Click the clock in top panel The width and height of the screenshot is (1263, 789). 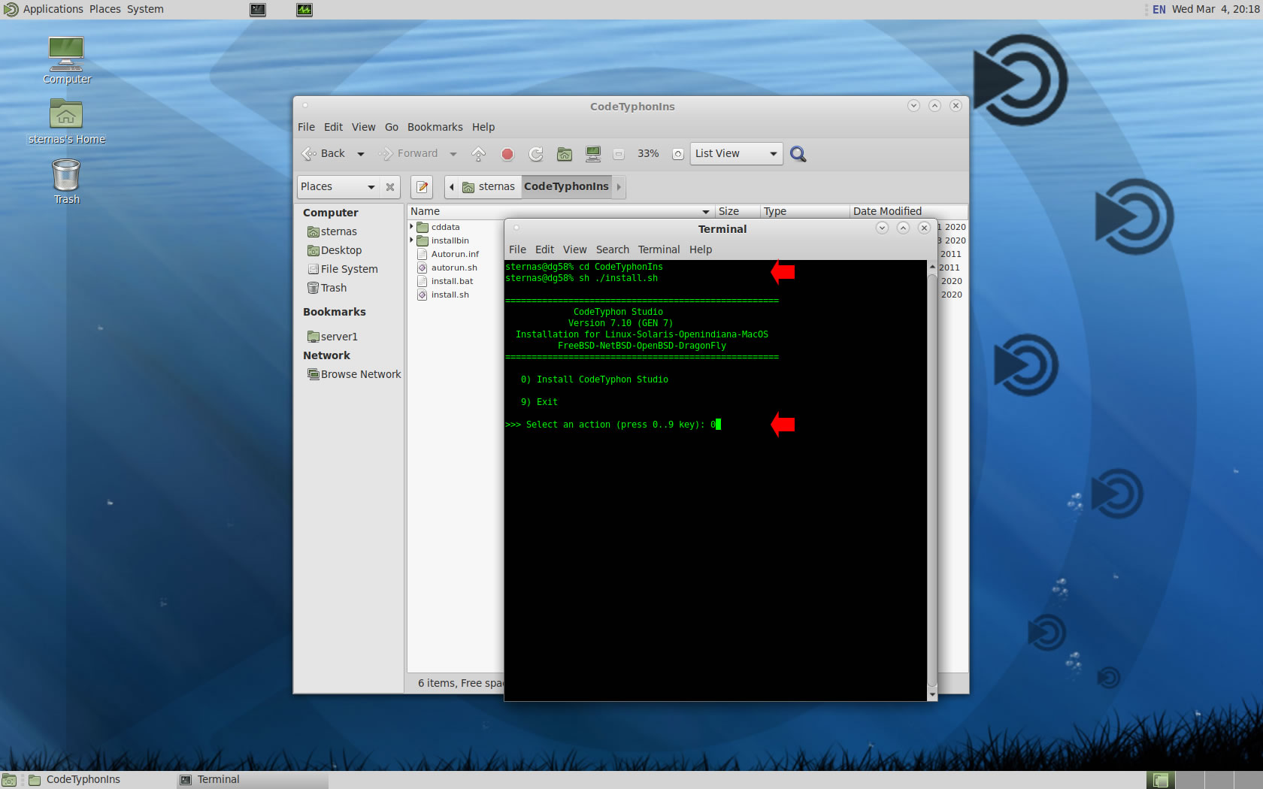click(x=1216, y=9)
